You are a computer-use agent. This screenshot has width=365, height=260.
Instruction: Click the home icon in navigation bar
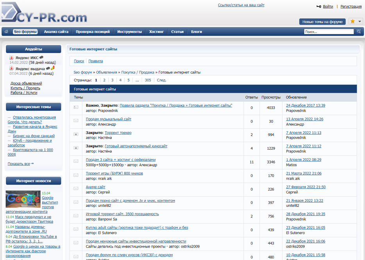(x=6, y=31)
